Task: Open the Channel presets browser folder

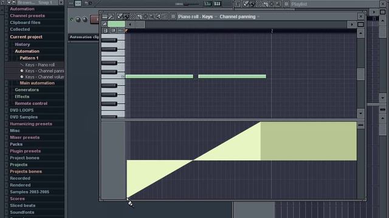Action: point(27,16)
